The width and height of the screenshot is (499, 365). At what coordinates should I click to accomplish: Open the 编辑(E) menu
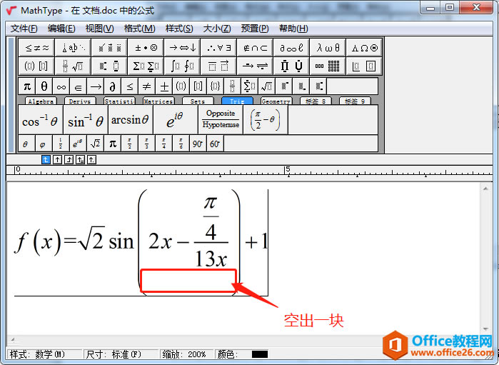61,29
